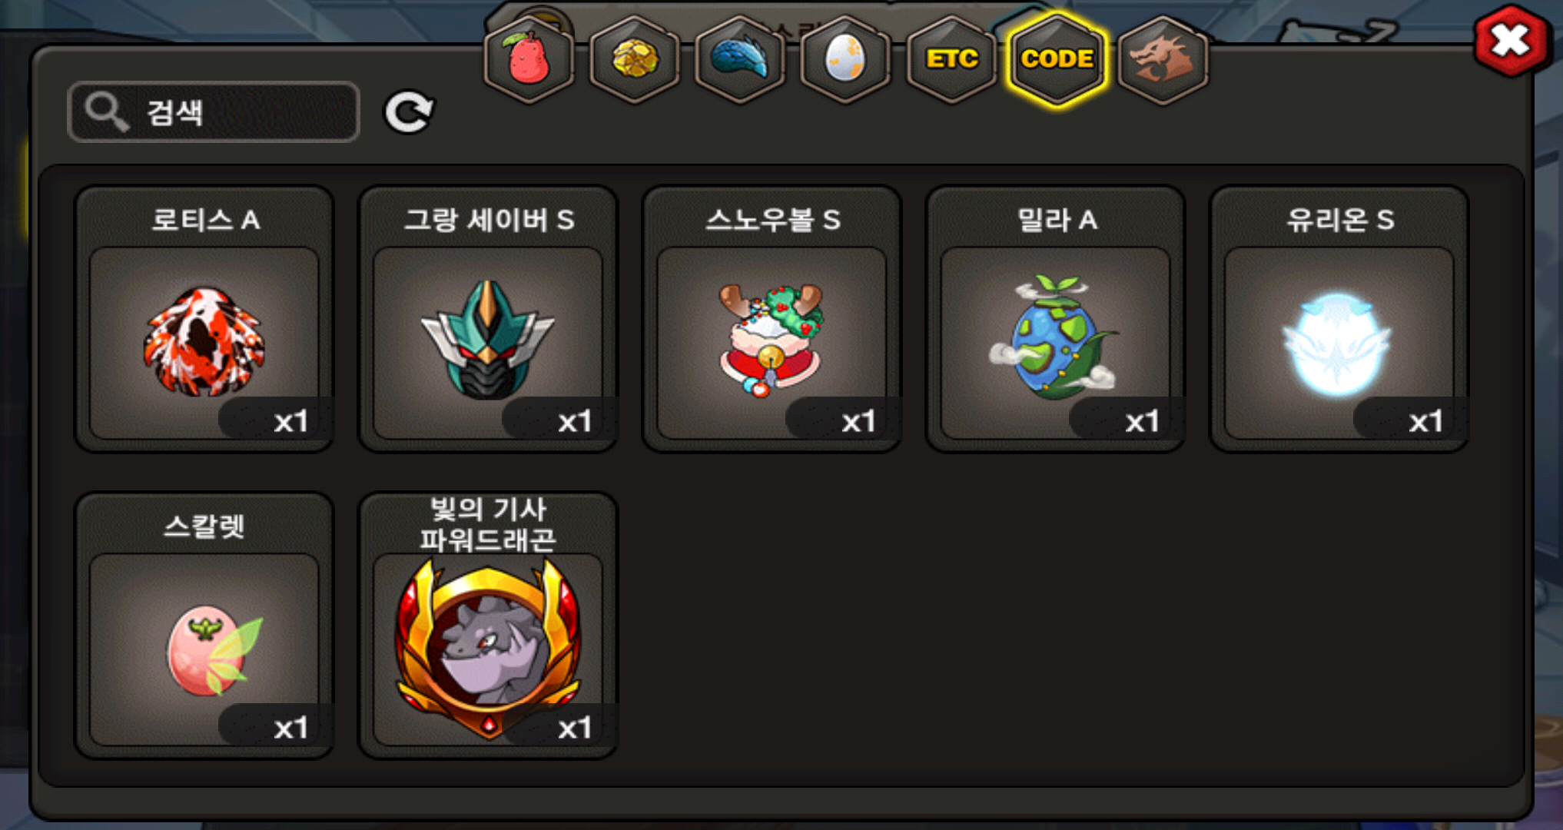Switch to the ETC tab
The image size is (1563, 830).
click(951, 60)
